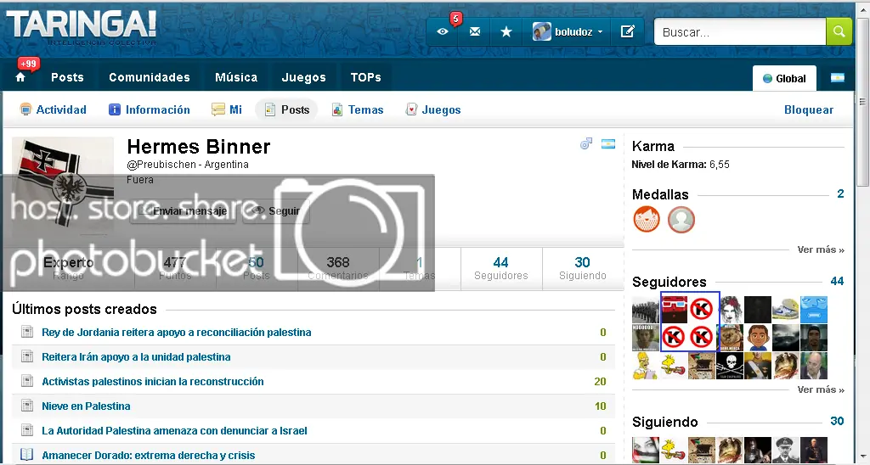870x465 pixels.
Task: Open the Música navigation menu
Action: click(x=236, y=77)
